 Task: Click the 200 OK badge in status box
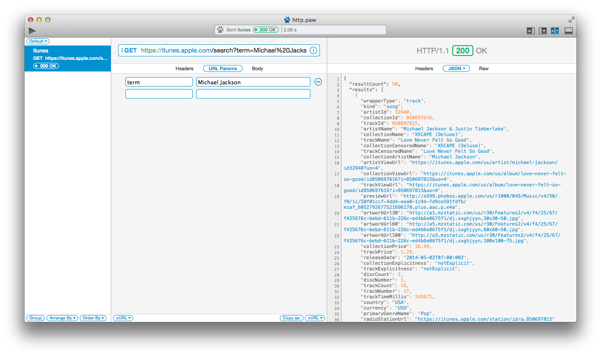click(266, 30)
